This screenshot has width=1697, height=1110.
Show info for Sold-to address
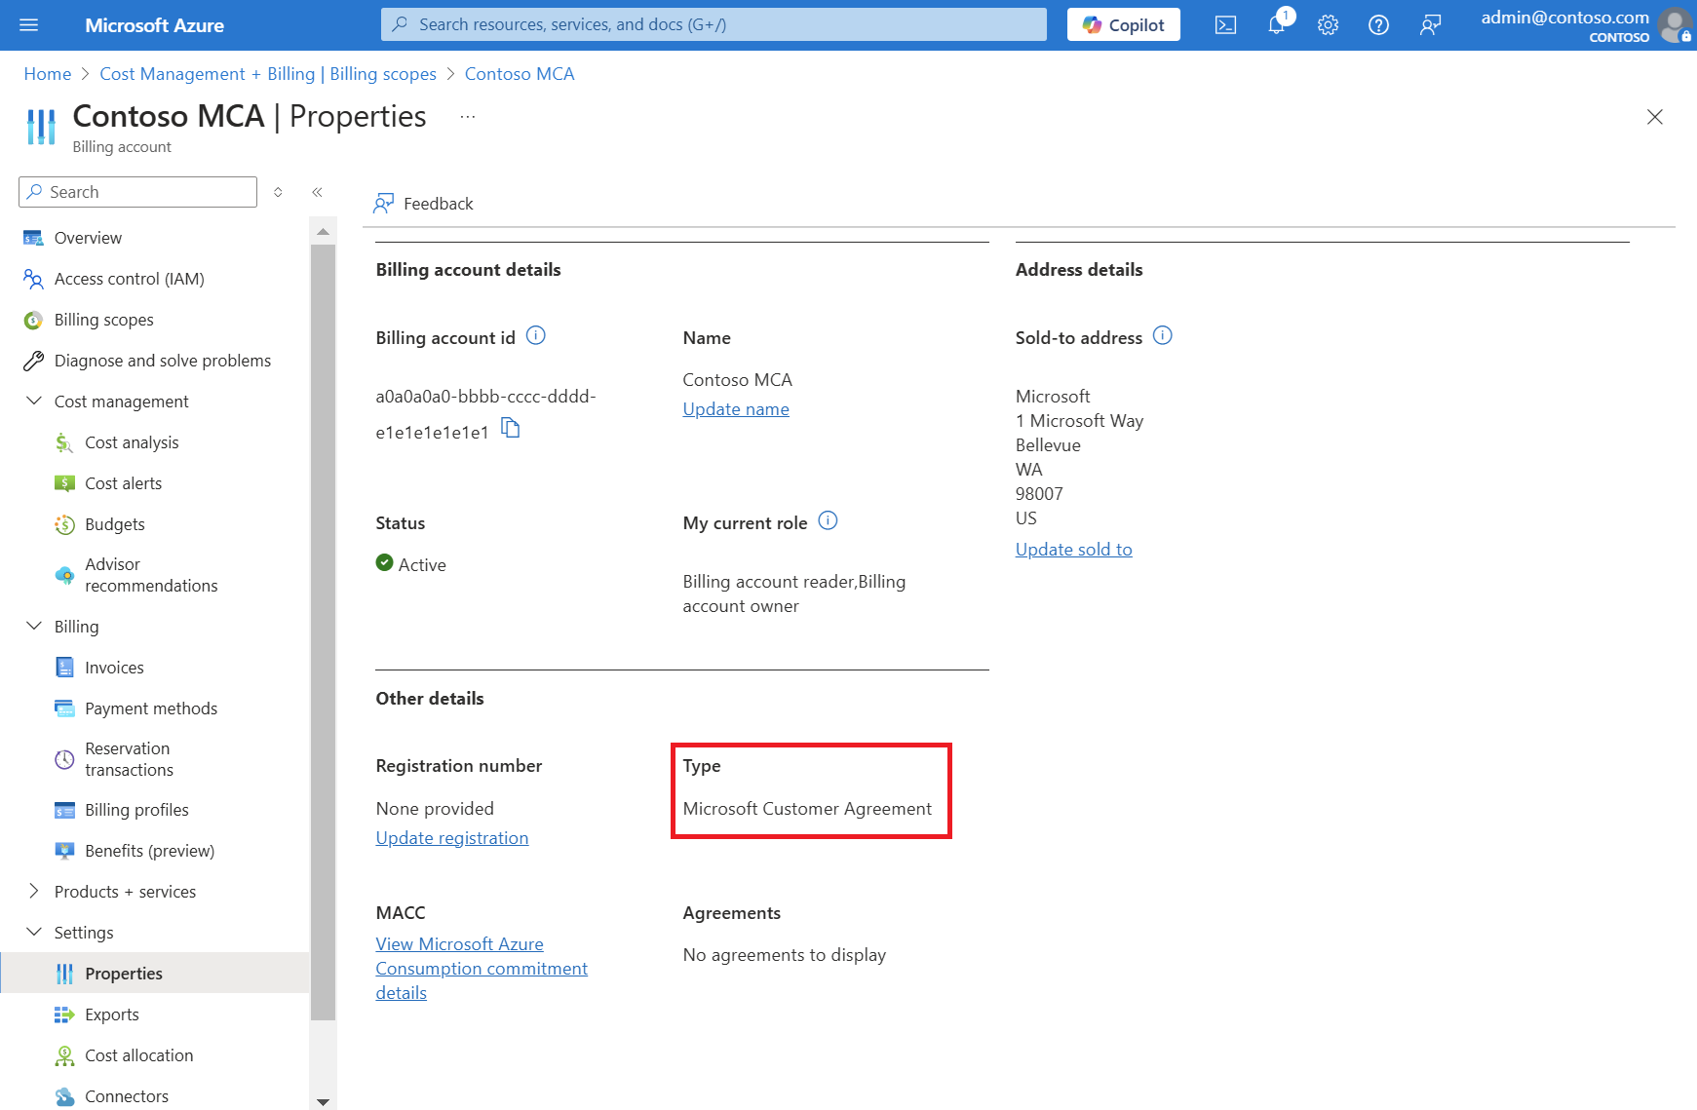coord(1162,336)
